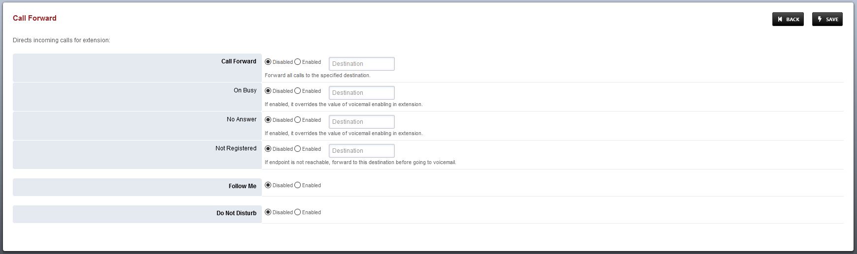Image resolution: width=857 pixels, height=254 pixels.
Task: Focus the On Busy Destination field
Action: (362, 93)
